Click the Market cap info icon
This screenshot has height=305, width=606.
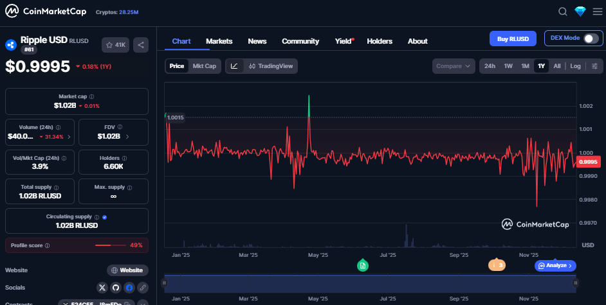coord(91,97)
